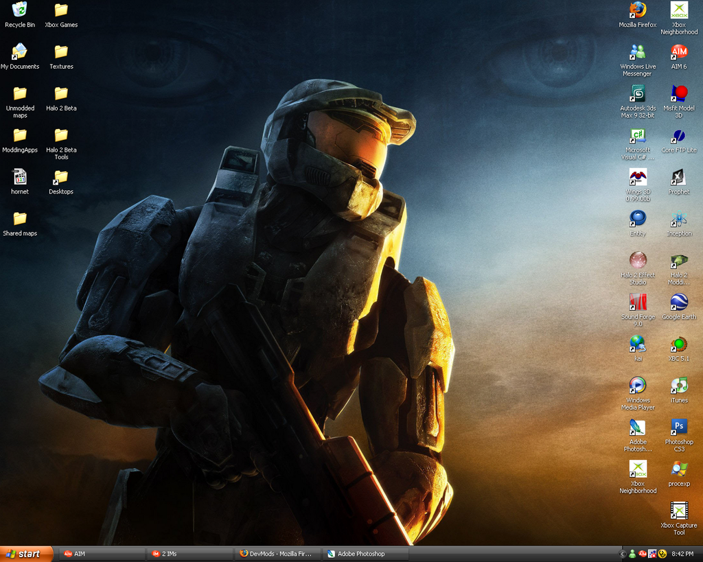The height and width of the screenshot is (562, 703).
Task: Open the Halo 2 Moddi... shortcut
Action: [x=679, y=268]
